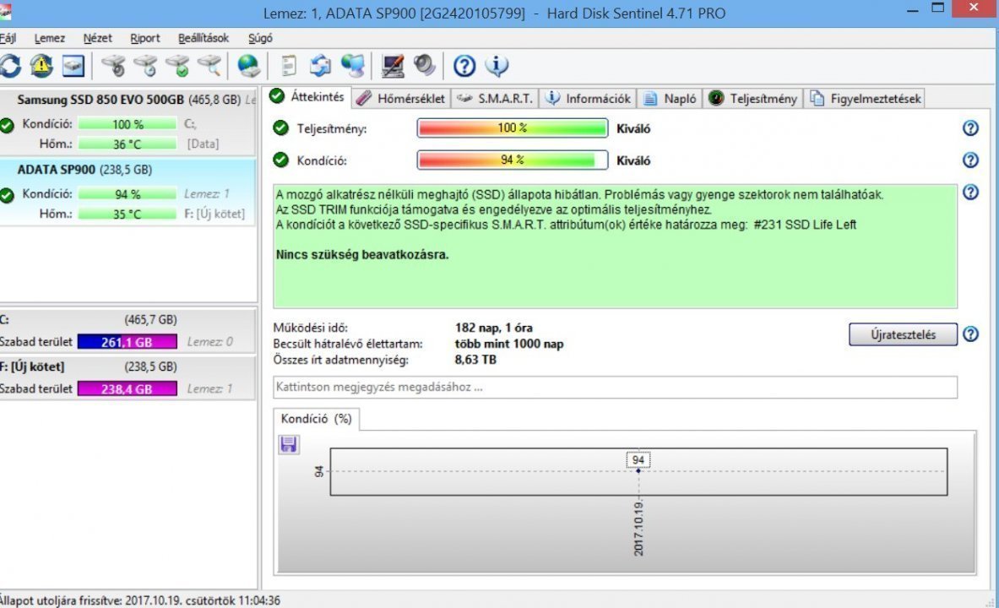Click the disk icon with magnifying glass
Image resolution: width=999 pixels, height=608 pixels.
coord(209,66)
